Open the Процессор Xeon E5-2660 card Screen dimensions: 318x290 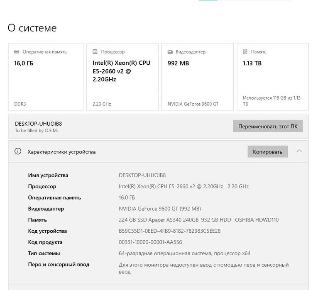(x=122, y=77)
